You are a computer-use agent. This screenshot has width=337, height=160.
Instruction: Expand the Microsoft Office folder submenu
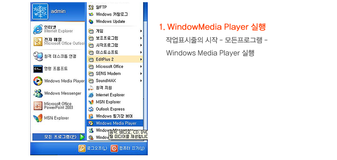pos(115,67)
